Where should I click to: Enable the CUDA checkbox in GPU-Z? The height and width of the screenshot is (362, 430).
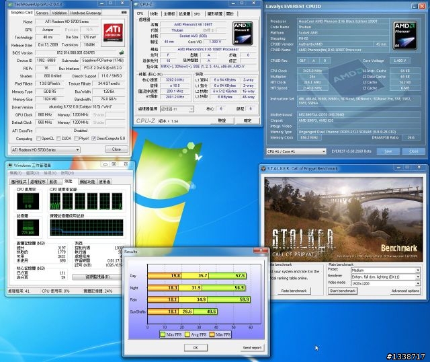[58, 138]
